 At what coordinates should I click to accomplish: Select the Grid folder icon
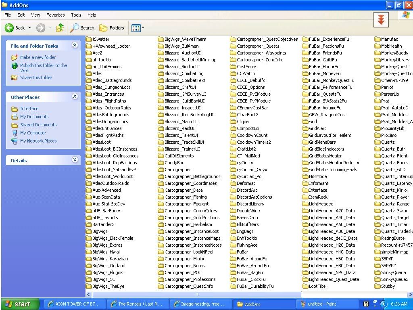point(305,121)
